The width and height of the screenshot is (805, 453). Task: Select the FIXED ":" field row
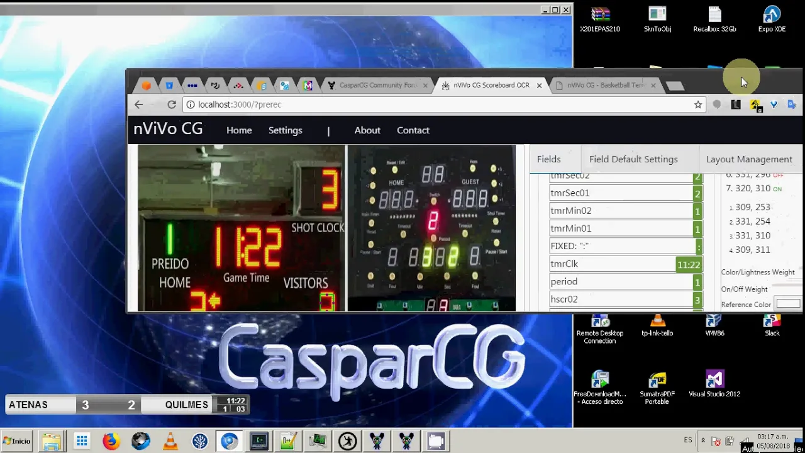coord(625,246)
